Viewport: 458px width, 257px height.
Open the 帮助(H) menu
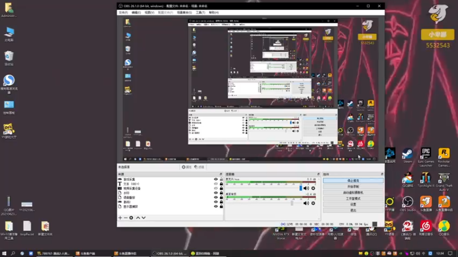click(x=214, y=13)
